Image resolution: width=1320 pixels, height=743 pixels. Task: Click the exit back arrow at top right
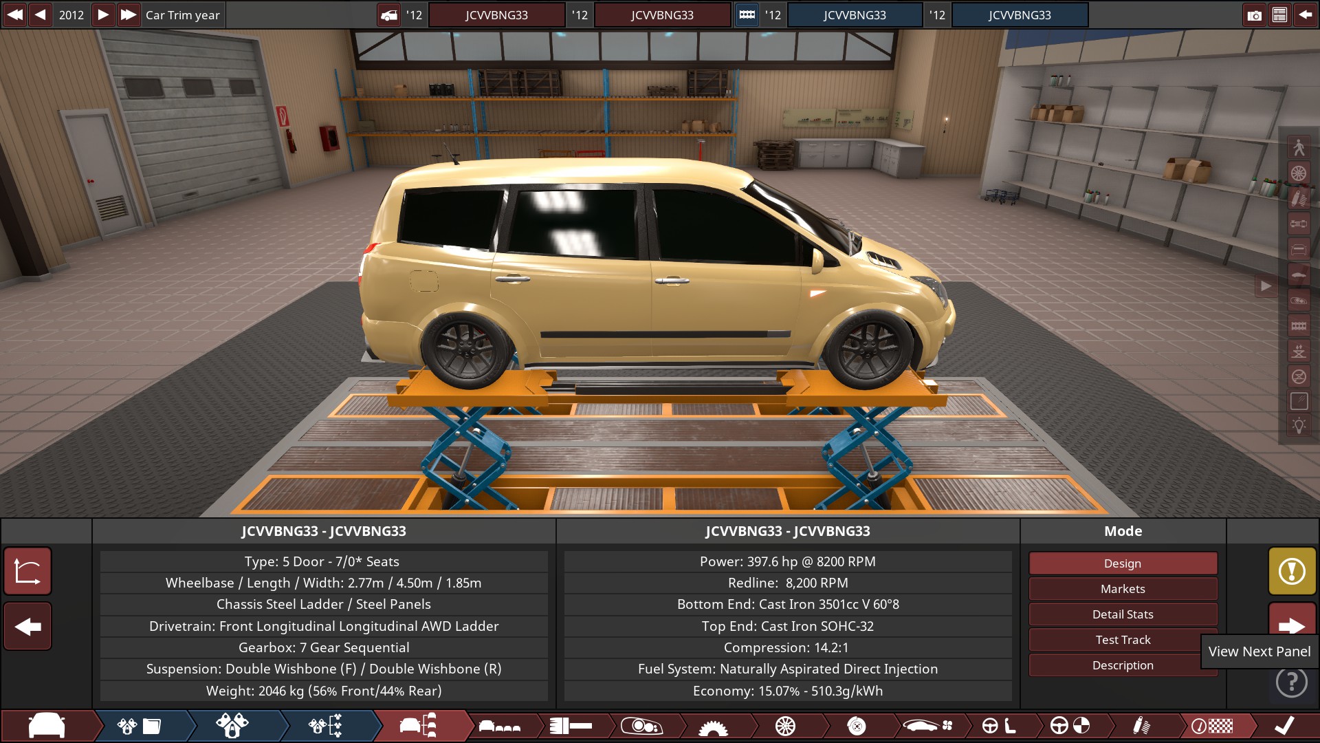click(1305, 15)
